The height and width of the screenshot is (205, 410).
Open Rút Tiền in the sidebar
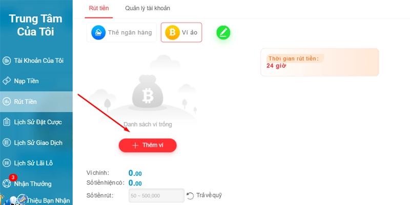tap(36, 101)
